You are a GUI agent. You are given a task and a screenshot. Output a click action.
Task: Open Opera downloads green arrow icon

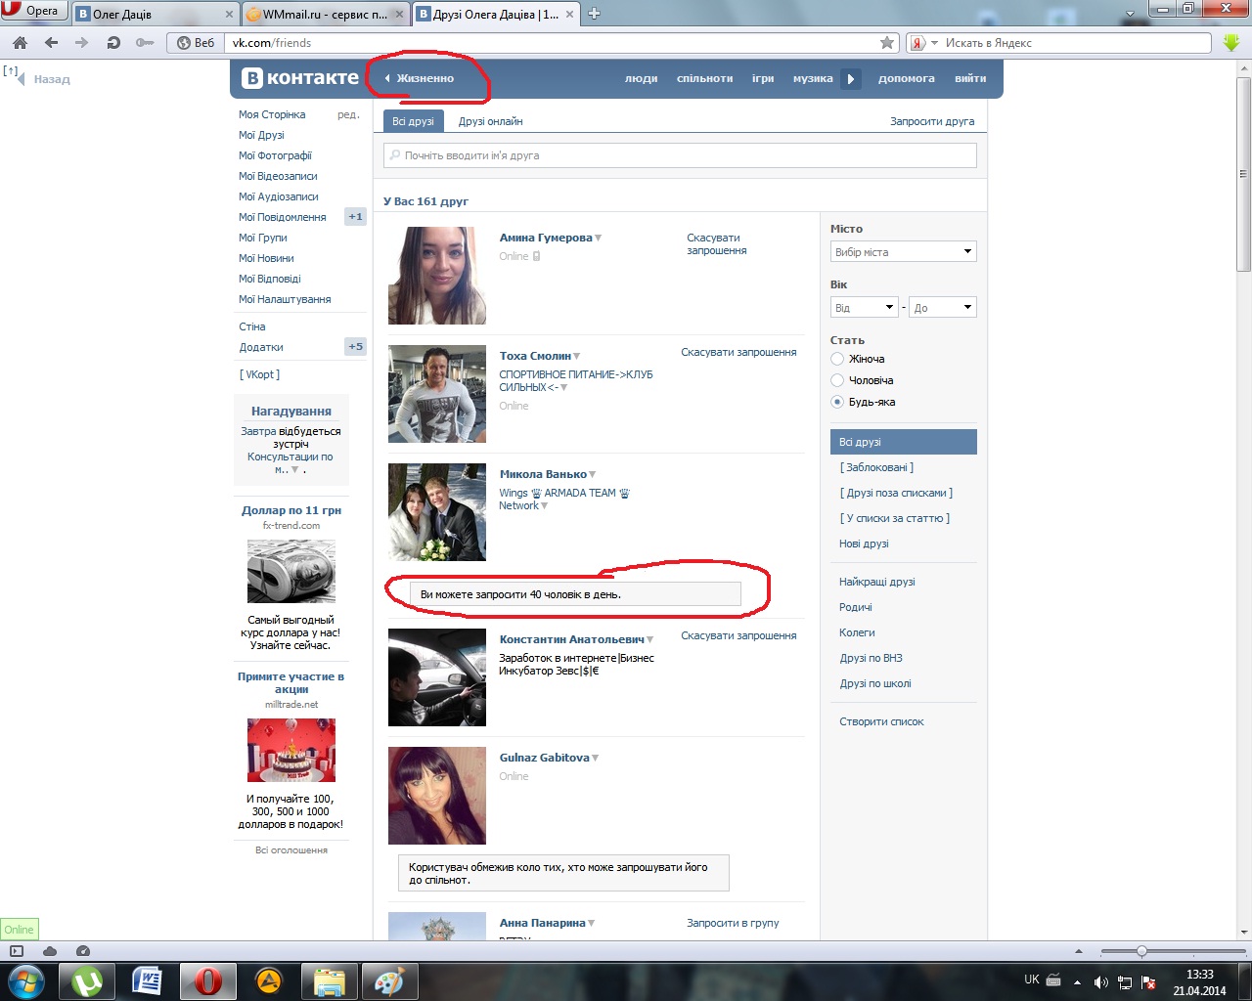pyautogui.click(x=1231, y=43)
